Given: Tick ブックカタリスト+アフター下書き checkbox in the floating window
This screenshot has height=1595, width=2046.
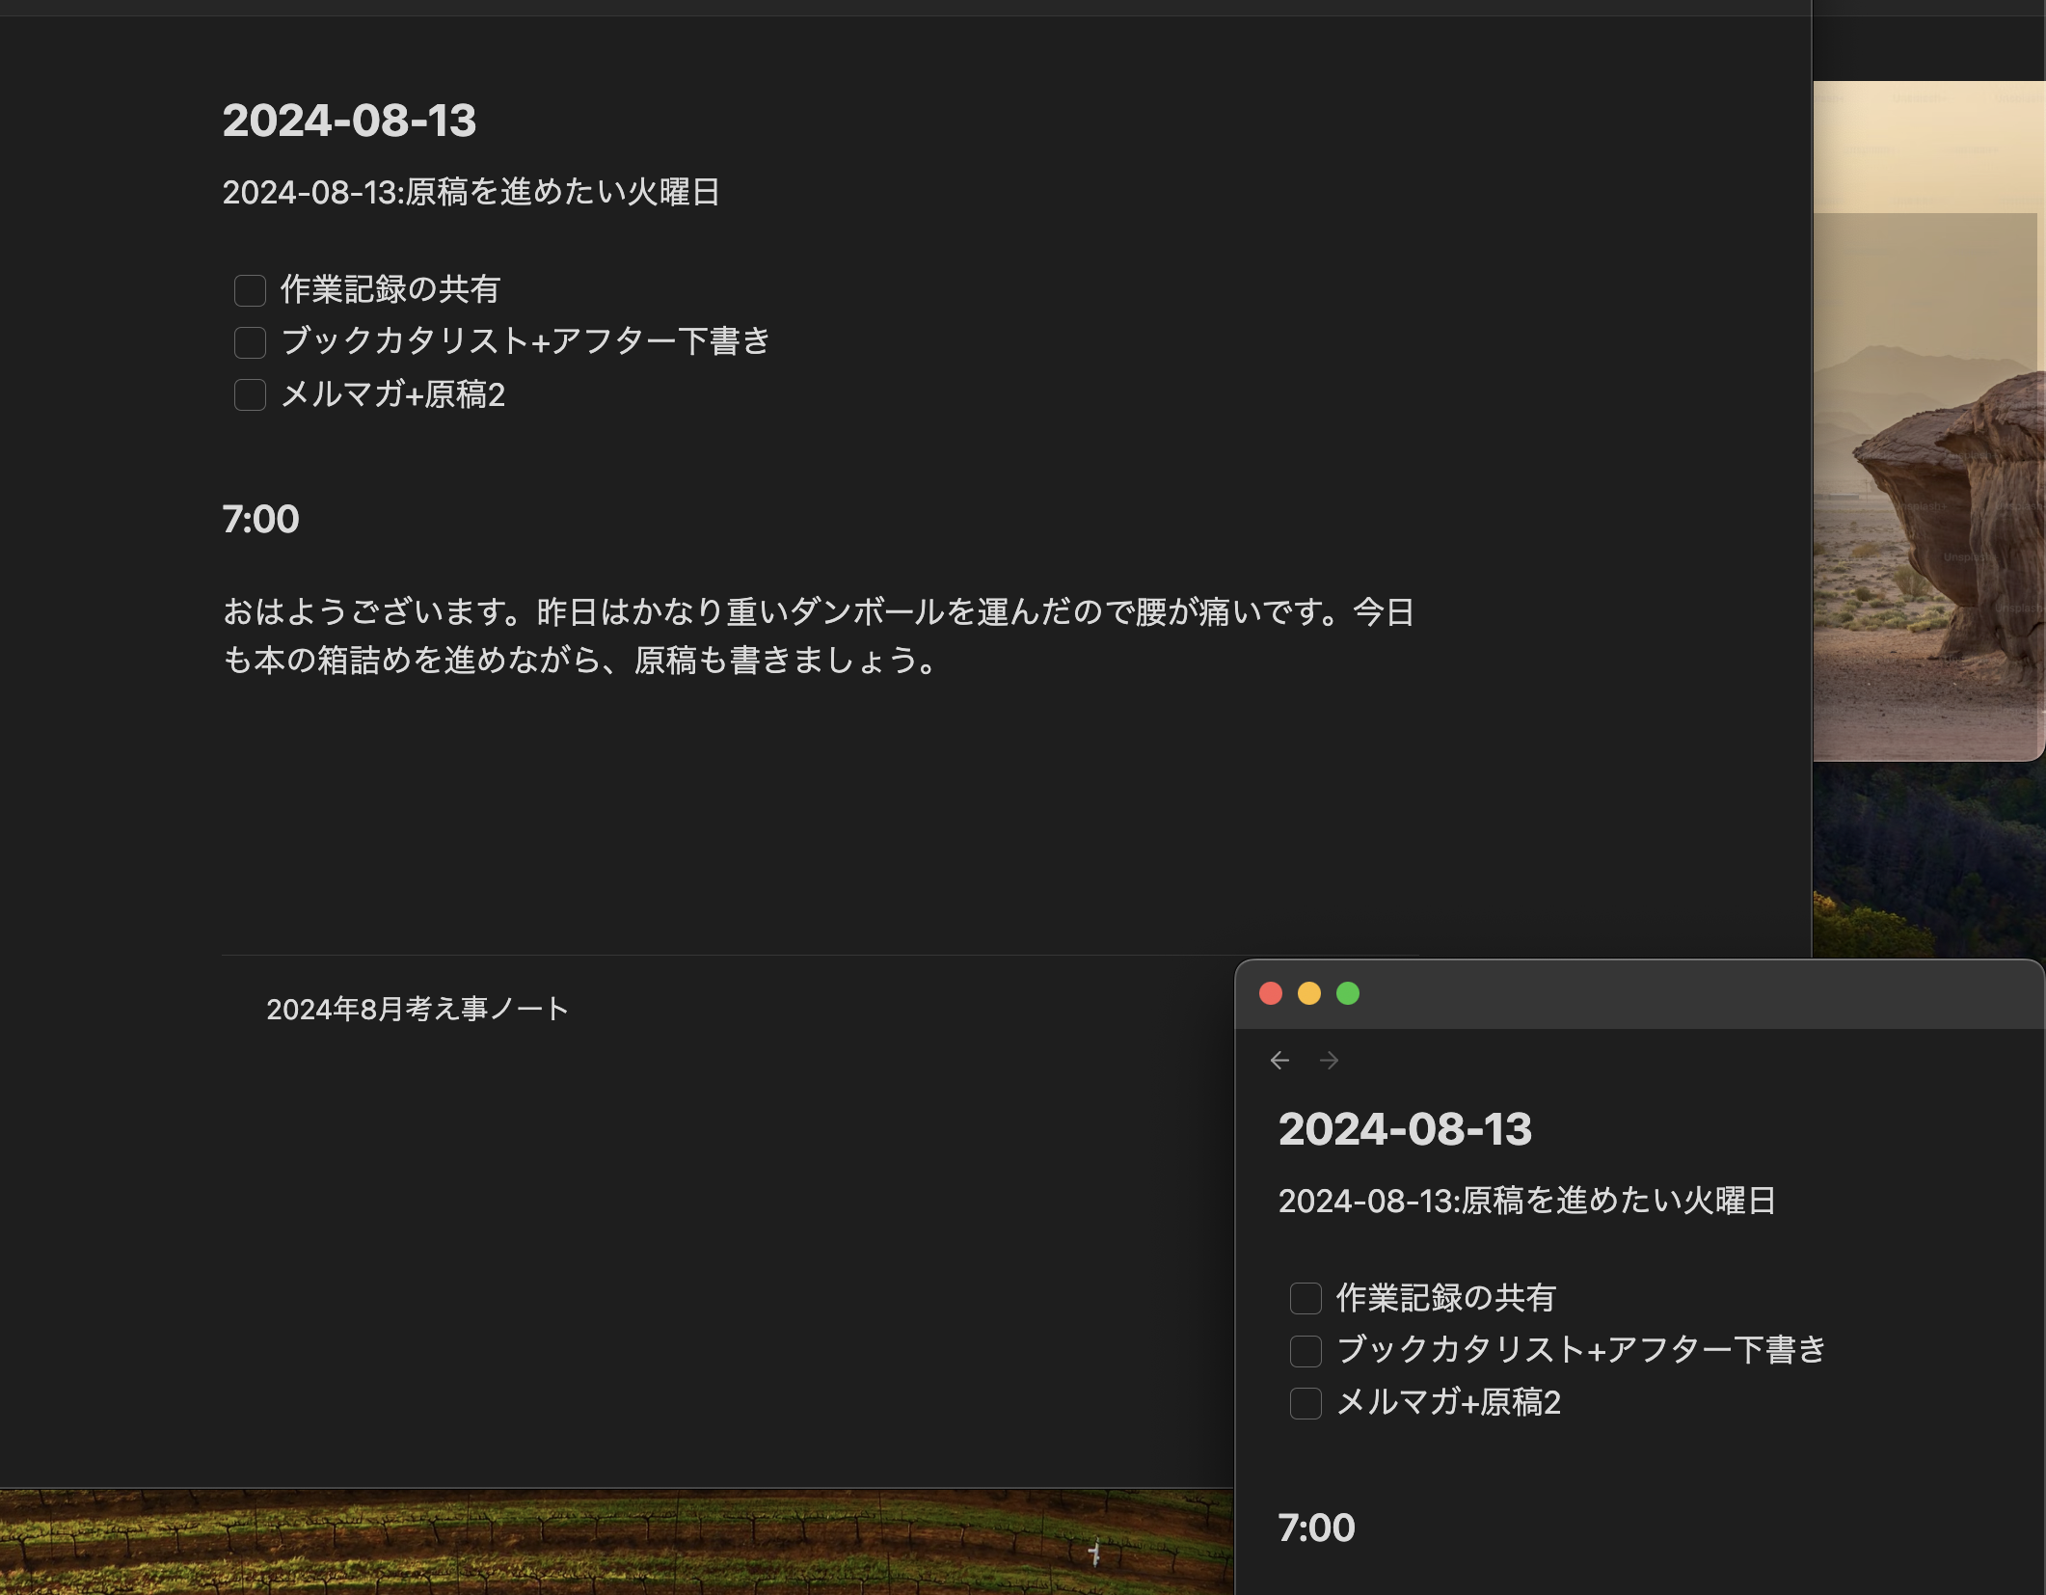Looking at the screenshot, I should point(1306,1350).
